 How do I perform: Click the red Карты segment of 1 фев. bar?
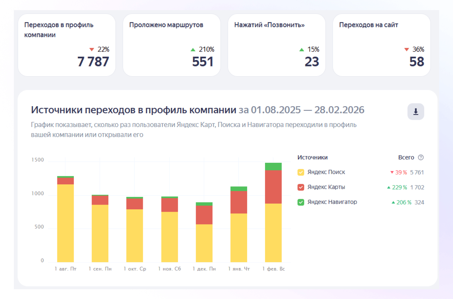[273, 187]
